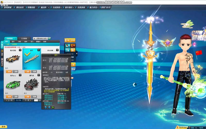The image size is (206, 129).
Task: Go to next page with 下一页
Action: pos(28,100)
